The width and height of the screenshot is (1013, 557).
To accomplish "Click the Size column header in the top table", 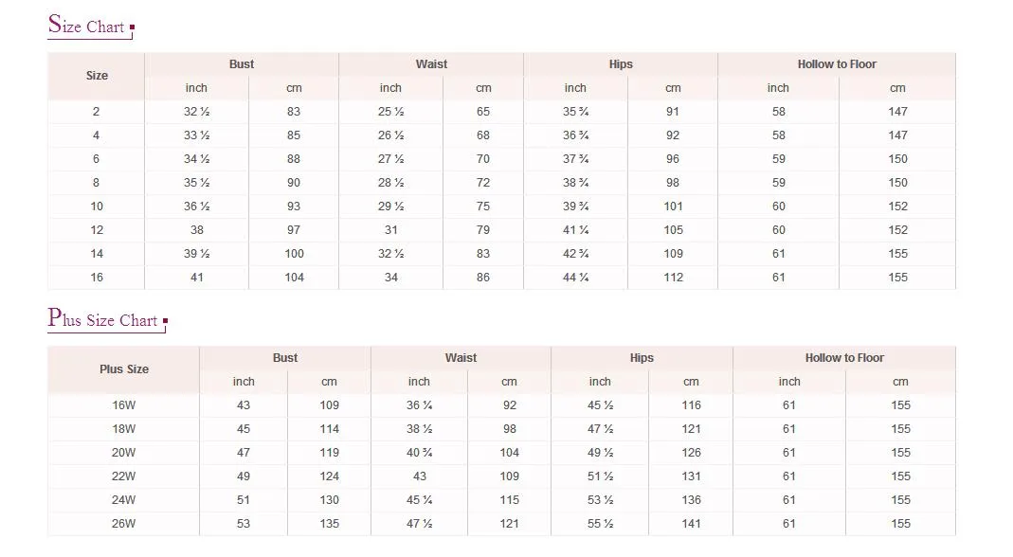I will point(97,76).
